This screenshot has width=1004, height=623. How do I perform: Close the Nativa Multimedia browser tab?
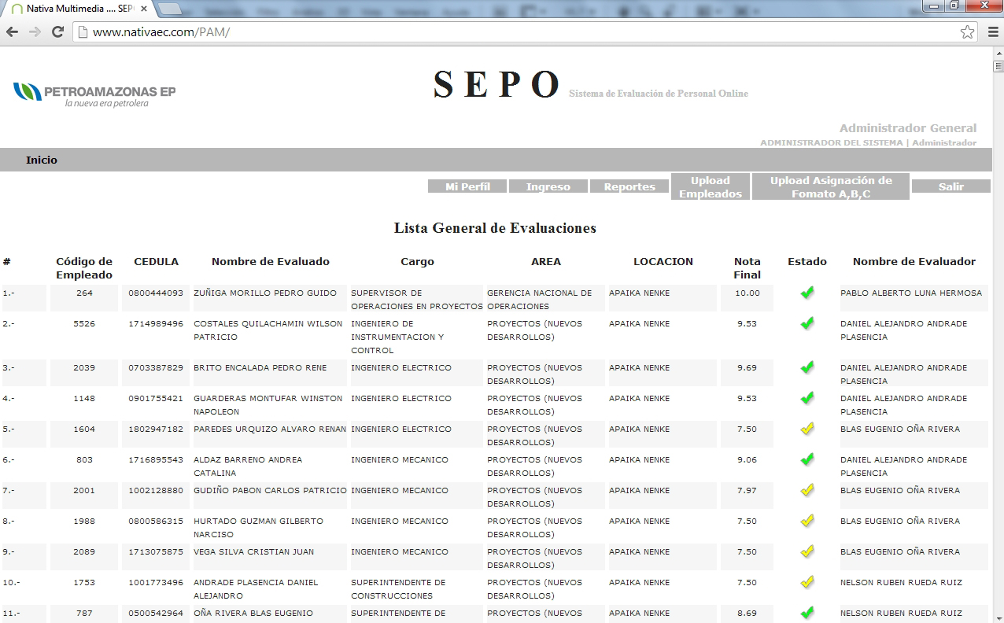coord(144,9)
